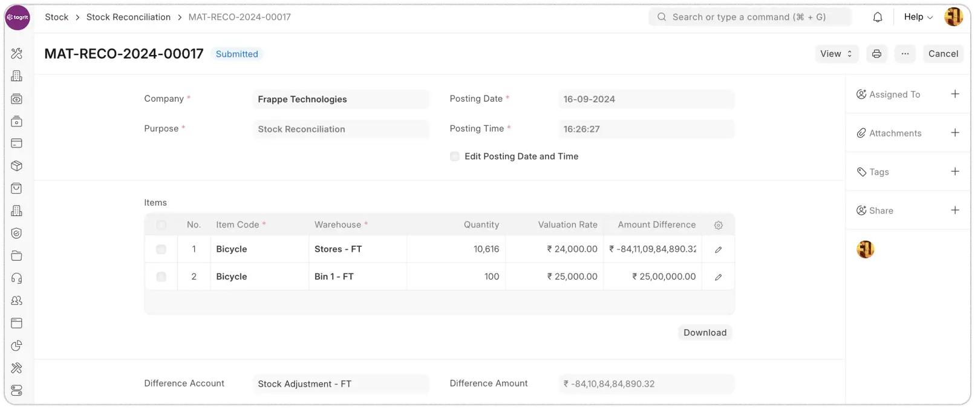Add a tag with plus icon

tap(955, 171)
